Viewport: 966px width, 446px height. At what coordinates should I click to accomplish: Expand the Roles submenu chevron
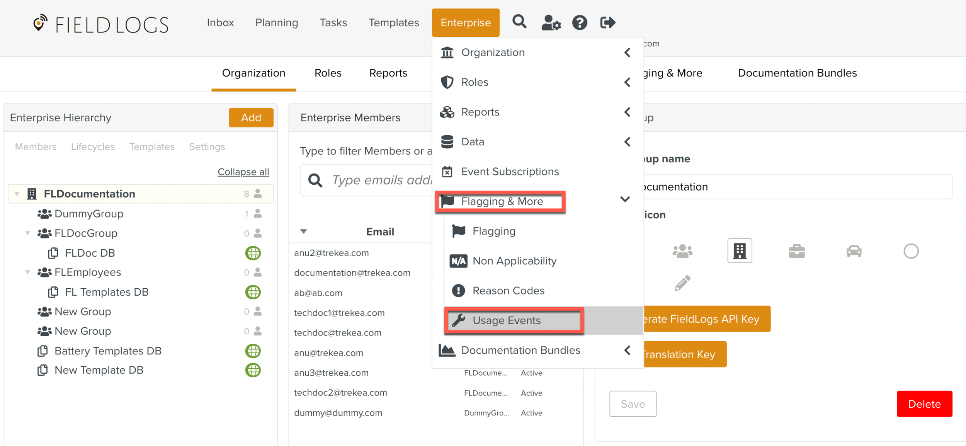pyautogui.click(x=627, y=82)
